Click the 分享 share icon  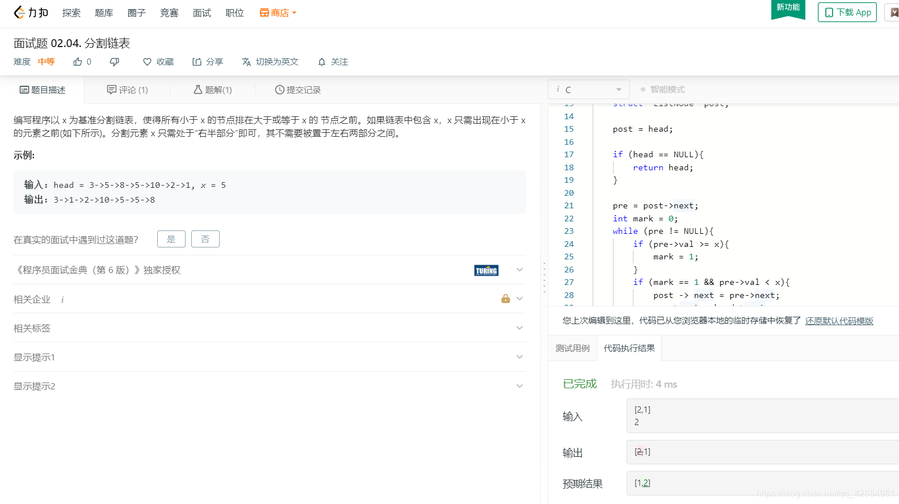coord(197,62)
